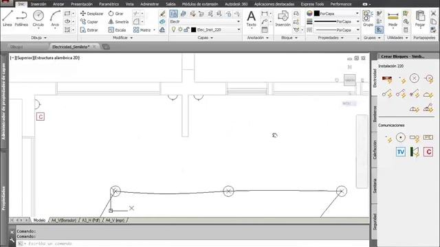Screen dimensions: 440x247
Task: Toggle the layer freeze sun icon
Action: click(180, 30)
